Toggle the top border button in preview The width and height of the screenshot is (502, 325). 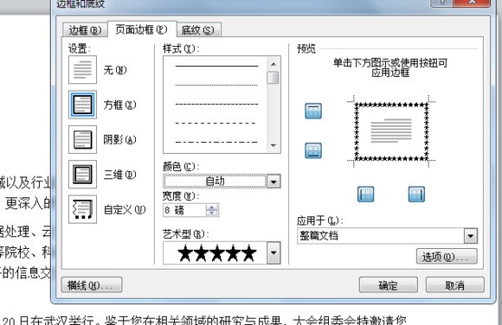tap(313, 111)
